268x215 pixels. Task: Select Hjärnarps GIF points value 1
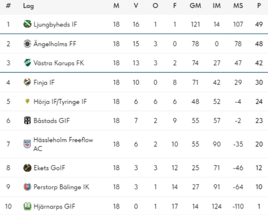pyautogui.click(x=259, y=206)
